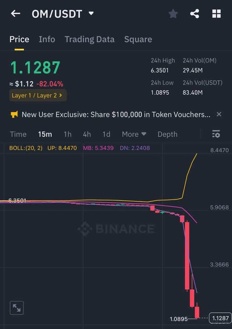Open Layer 1 / Layer 2 category

coord(38,95)
